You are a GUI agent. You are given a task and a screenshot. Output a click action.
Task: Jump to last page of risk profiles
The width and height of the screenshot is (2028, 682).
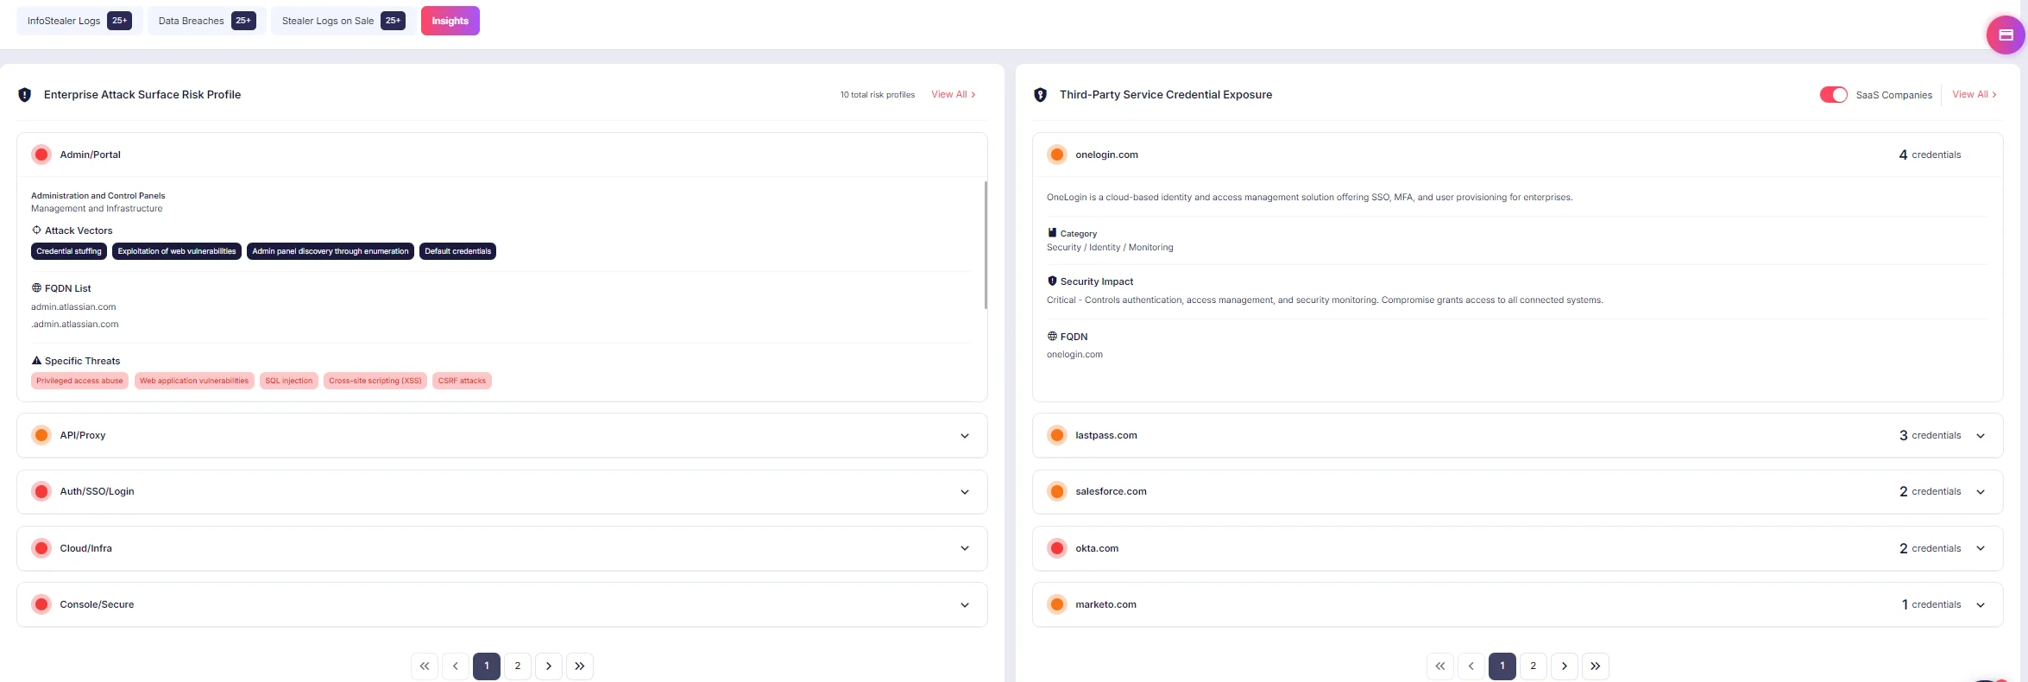[x=580, y=666]
